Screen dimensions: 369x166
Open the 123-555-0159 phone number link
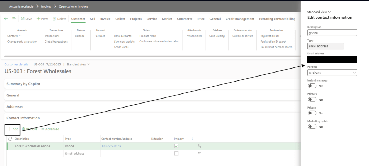[x=111, y=146]
